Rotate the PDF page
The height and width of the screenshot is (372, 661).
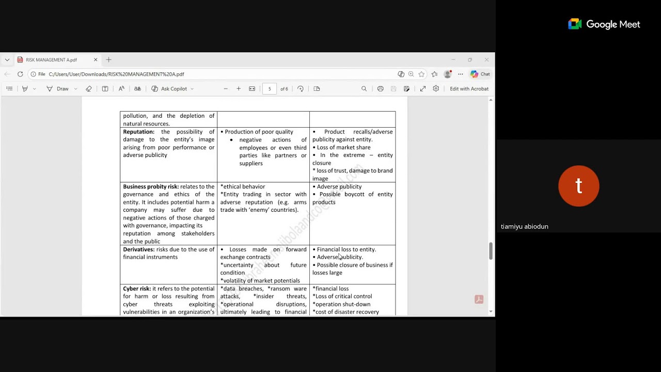[x=301, y=89]
